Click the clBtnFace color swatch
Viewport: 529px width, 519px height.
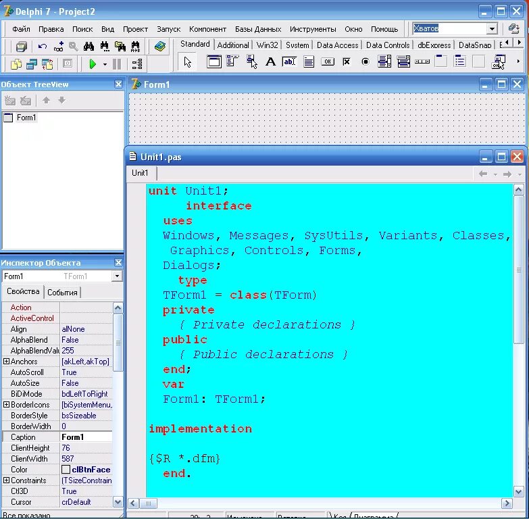pos(66,470)
